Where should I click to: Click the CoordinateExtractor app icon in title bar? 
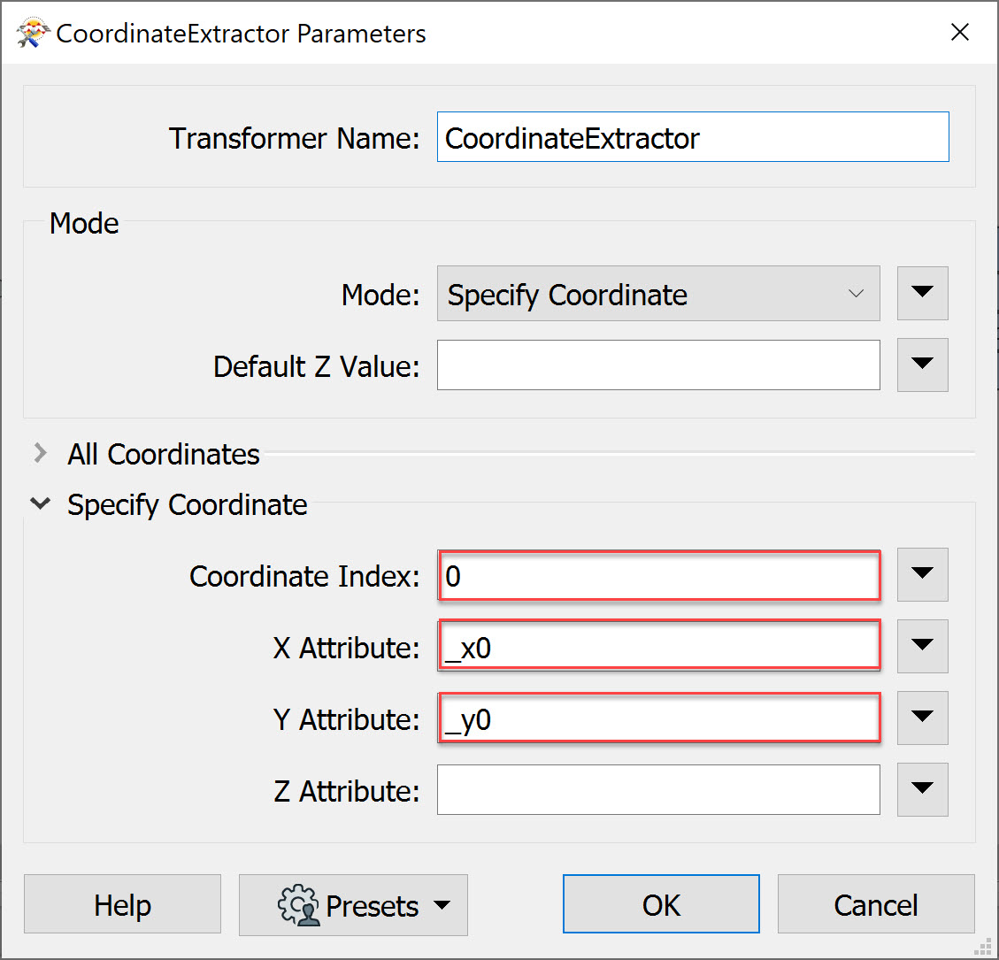click(33, 33)
